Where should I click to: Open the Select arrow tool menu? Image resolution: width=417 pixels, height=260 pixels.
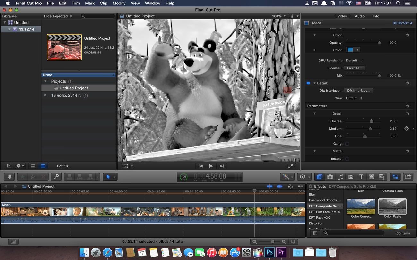110,176
